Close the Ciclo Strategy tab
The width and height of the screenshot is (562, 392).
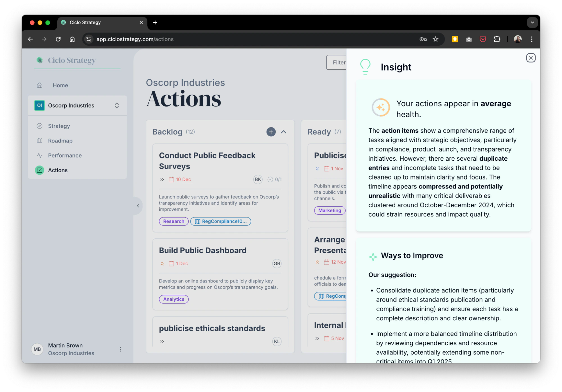(x=141, y=22)
